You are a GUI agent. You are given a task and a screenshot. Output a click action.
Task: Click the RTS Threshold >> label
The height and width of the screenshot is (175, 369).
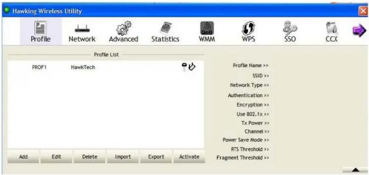[250, 149]
